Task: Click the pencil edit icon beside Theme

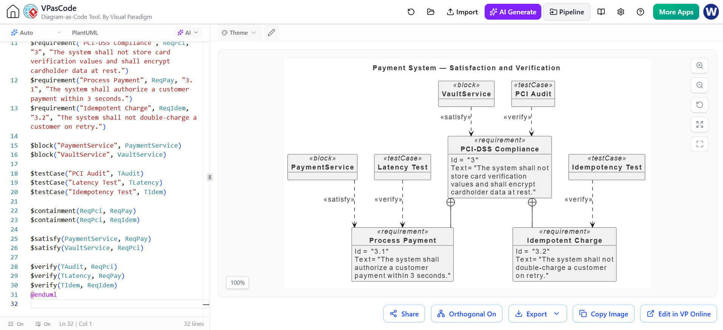Action: click(x=271, y=33)
